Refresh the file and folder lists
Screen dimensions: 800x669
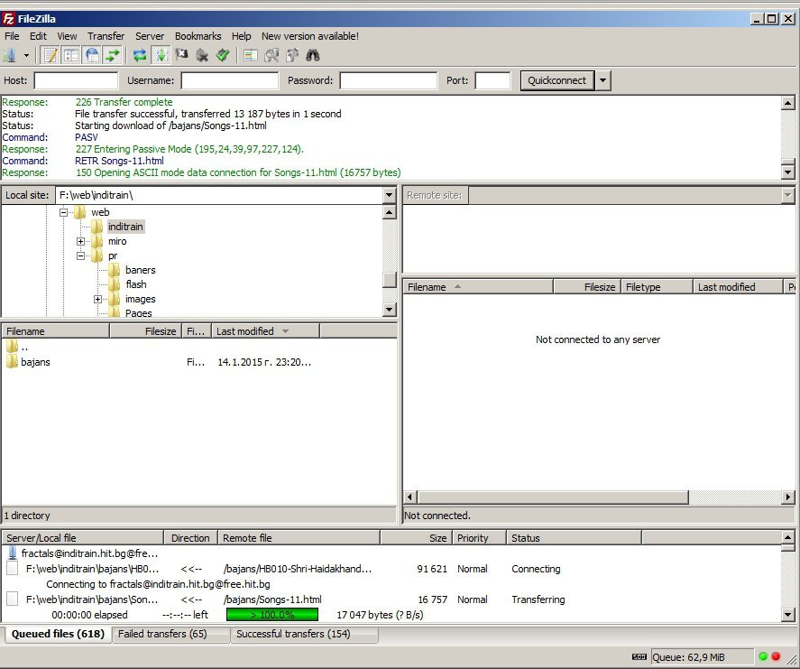coord(139,55)
